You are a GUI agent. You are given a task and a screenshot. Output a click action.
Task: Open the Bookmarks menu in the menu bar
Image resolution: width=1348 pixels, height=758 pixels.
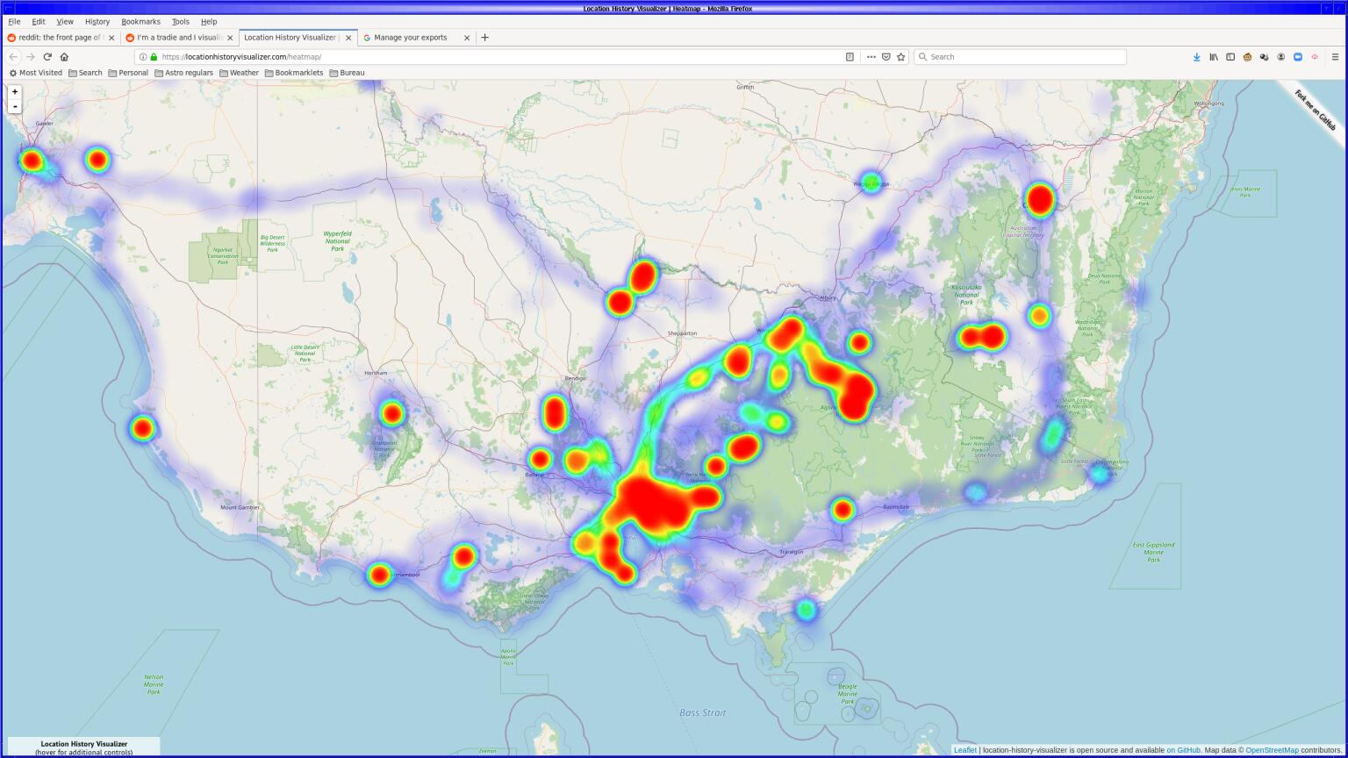tap(140, 21)
